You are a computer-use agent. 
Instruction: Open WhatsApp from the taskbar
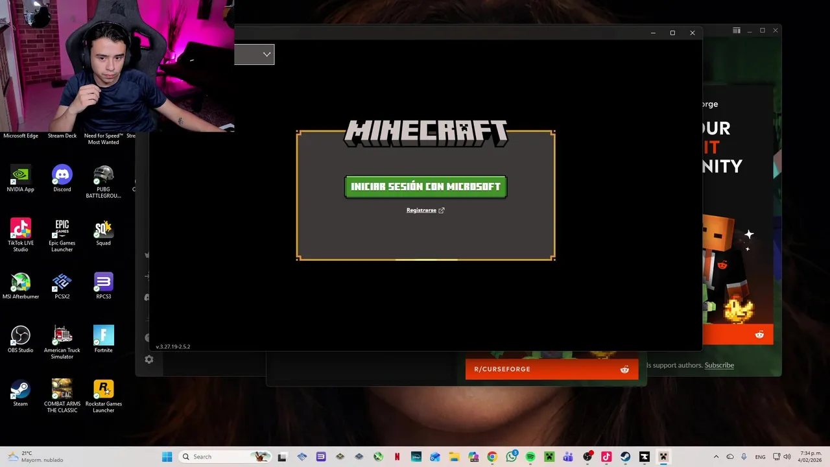pyautogui.click(x=512, y=457)
